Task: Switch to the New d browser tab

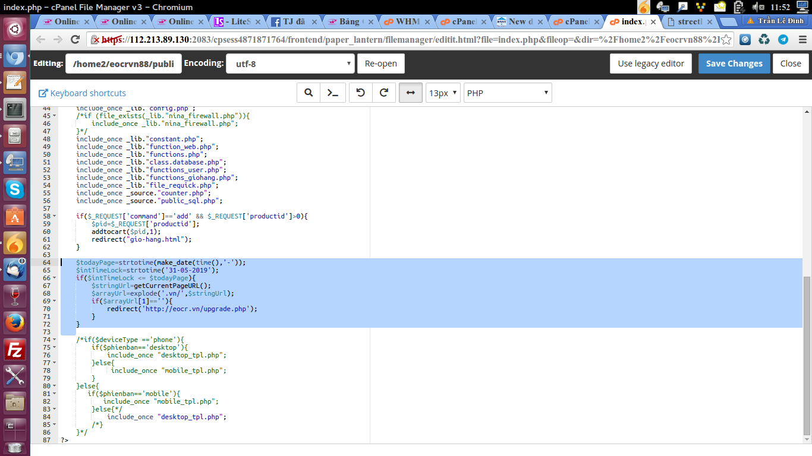Action: click(520, 22)
